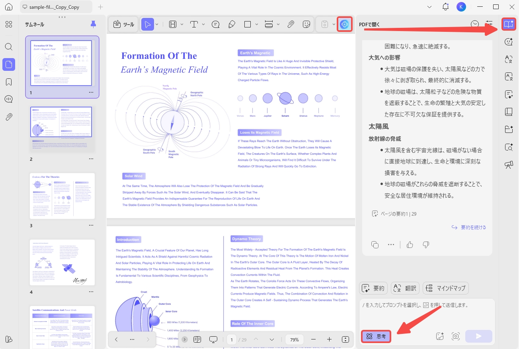Open more options for thumbnail page 1
This screenshot has width=519, height=349.
91,92
